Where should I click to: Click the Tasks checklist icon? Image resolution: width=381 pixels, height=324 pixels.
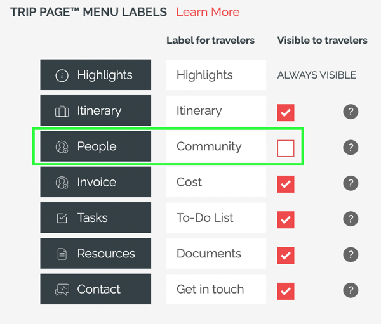pos(62,218)
